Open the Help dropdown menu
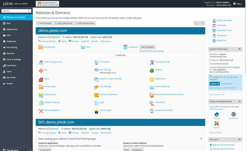 tap(238, 4)
